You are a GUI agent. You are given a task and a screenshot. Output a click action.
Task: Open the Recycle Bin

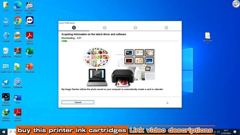6,52
